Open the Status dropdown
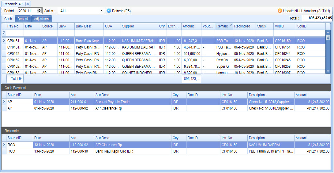 coord(101,11)
